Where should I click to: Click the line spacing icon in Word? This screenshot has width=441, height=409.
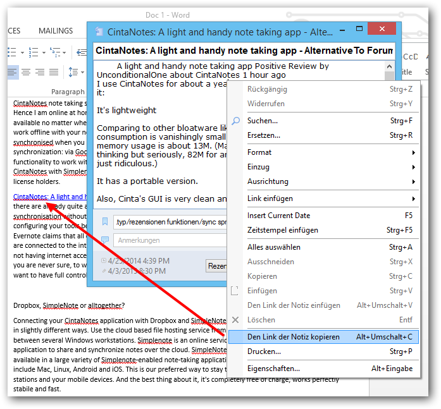73,72
